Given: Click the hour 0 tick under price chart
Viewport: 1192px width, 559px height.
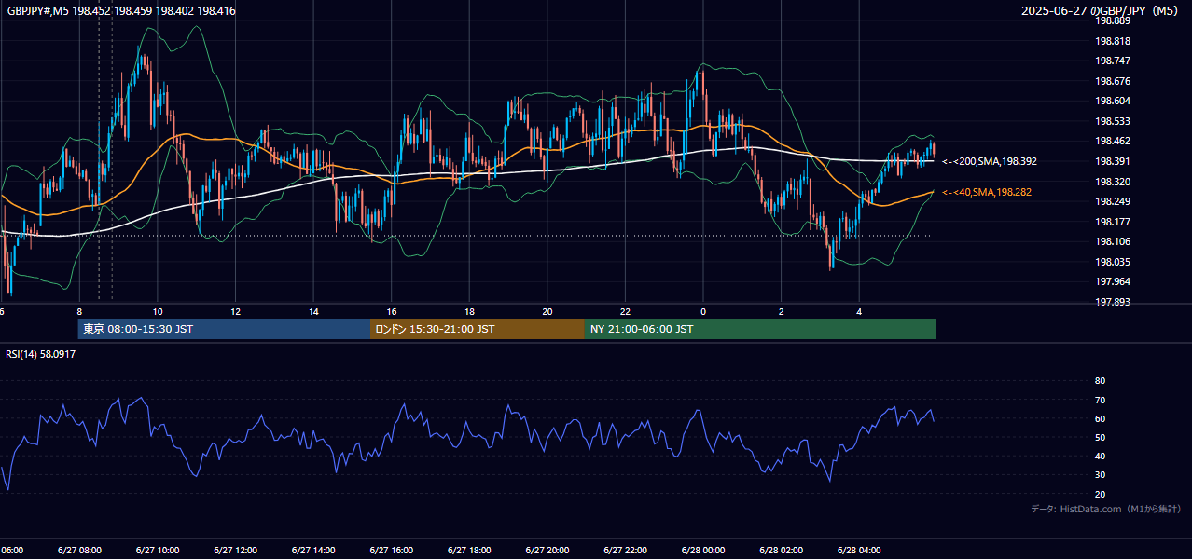Looking at the screenshot, I should tap(703, 311).
